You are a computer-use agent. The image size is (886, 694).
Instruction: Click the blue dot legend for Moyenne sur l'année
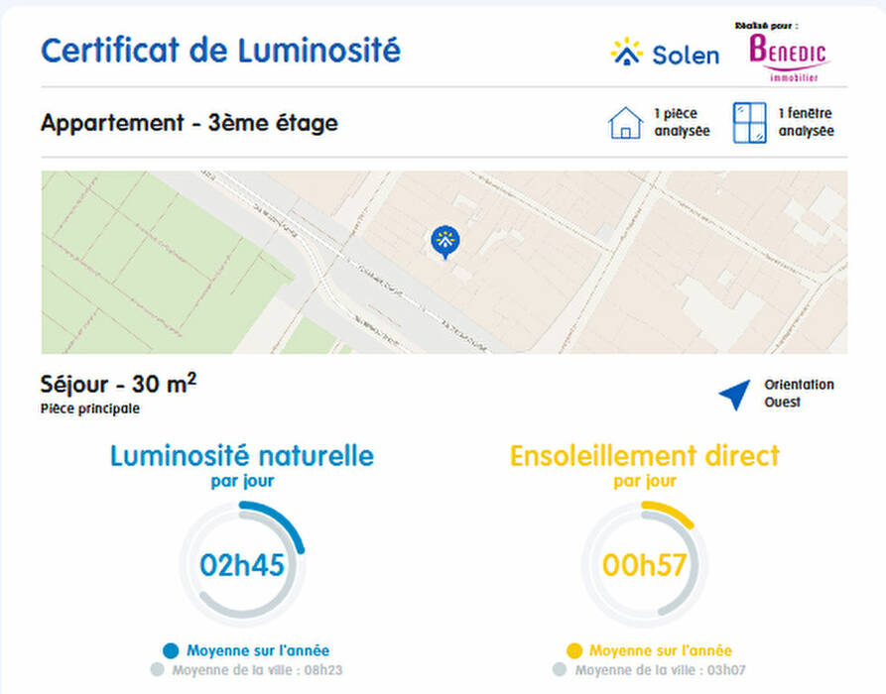[x=171, y=651]
